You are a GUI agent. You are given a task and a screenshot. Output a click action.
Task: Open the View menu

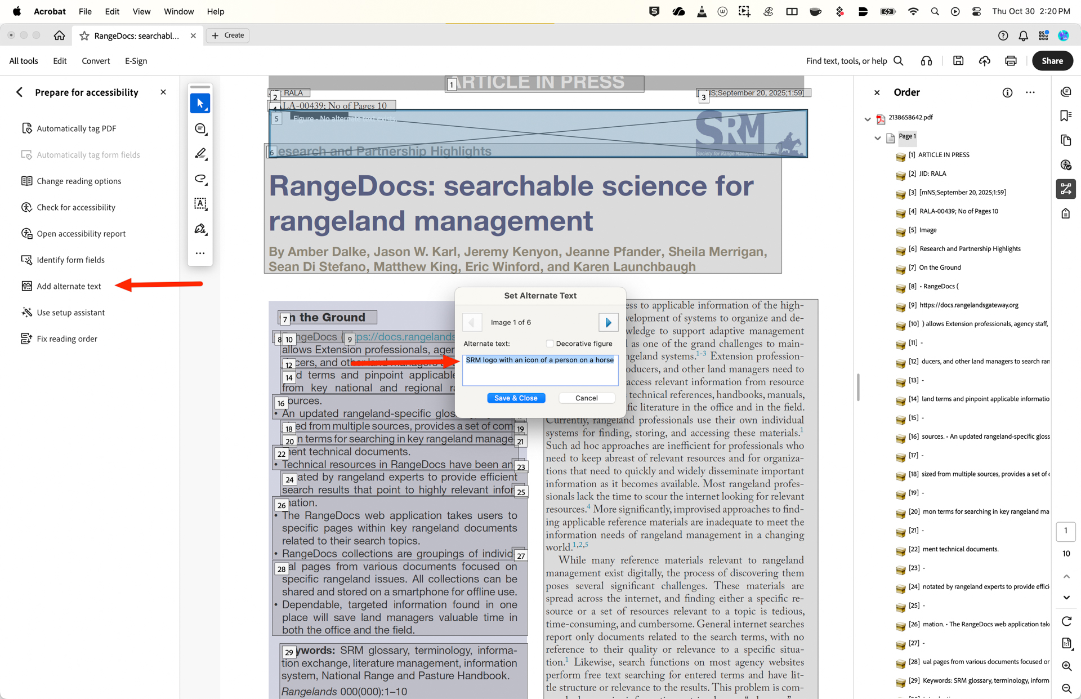coord(141,11)
